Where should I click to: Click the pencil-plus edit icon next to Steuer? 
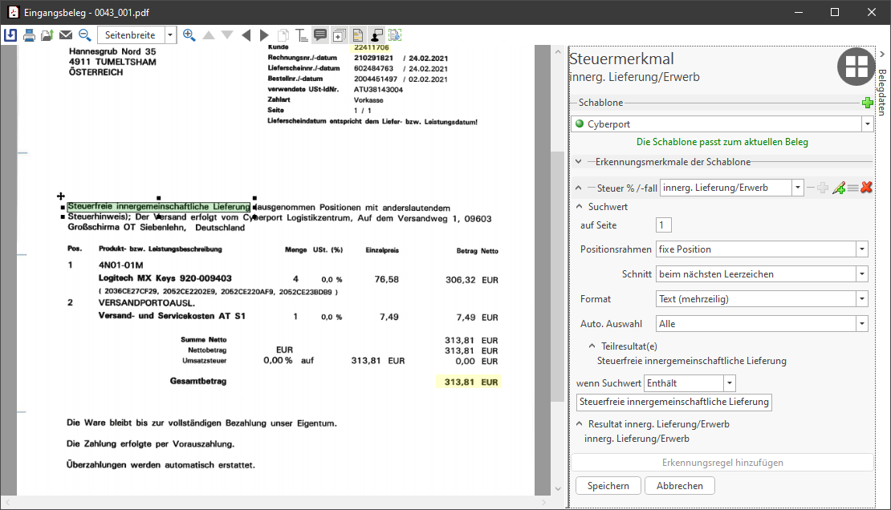[x=839, y=188]
